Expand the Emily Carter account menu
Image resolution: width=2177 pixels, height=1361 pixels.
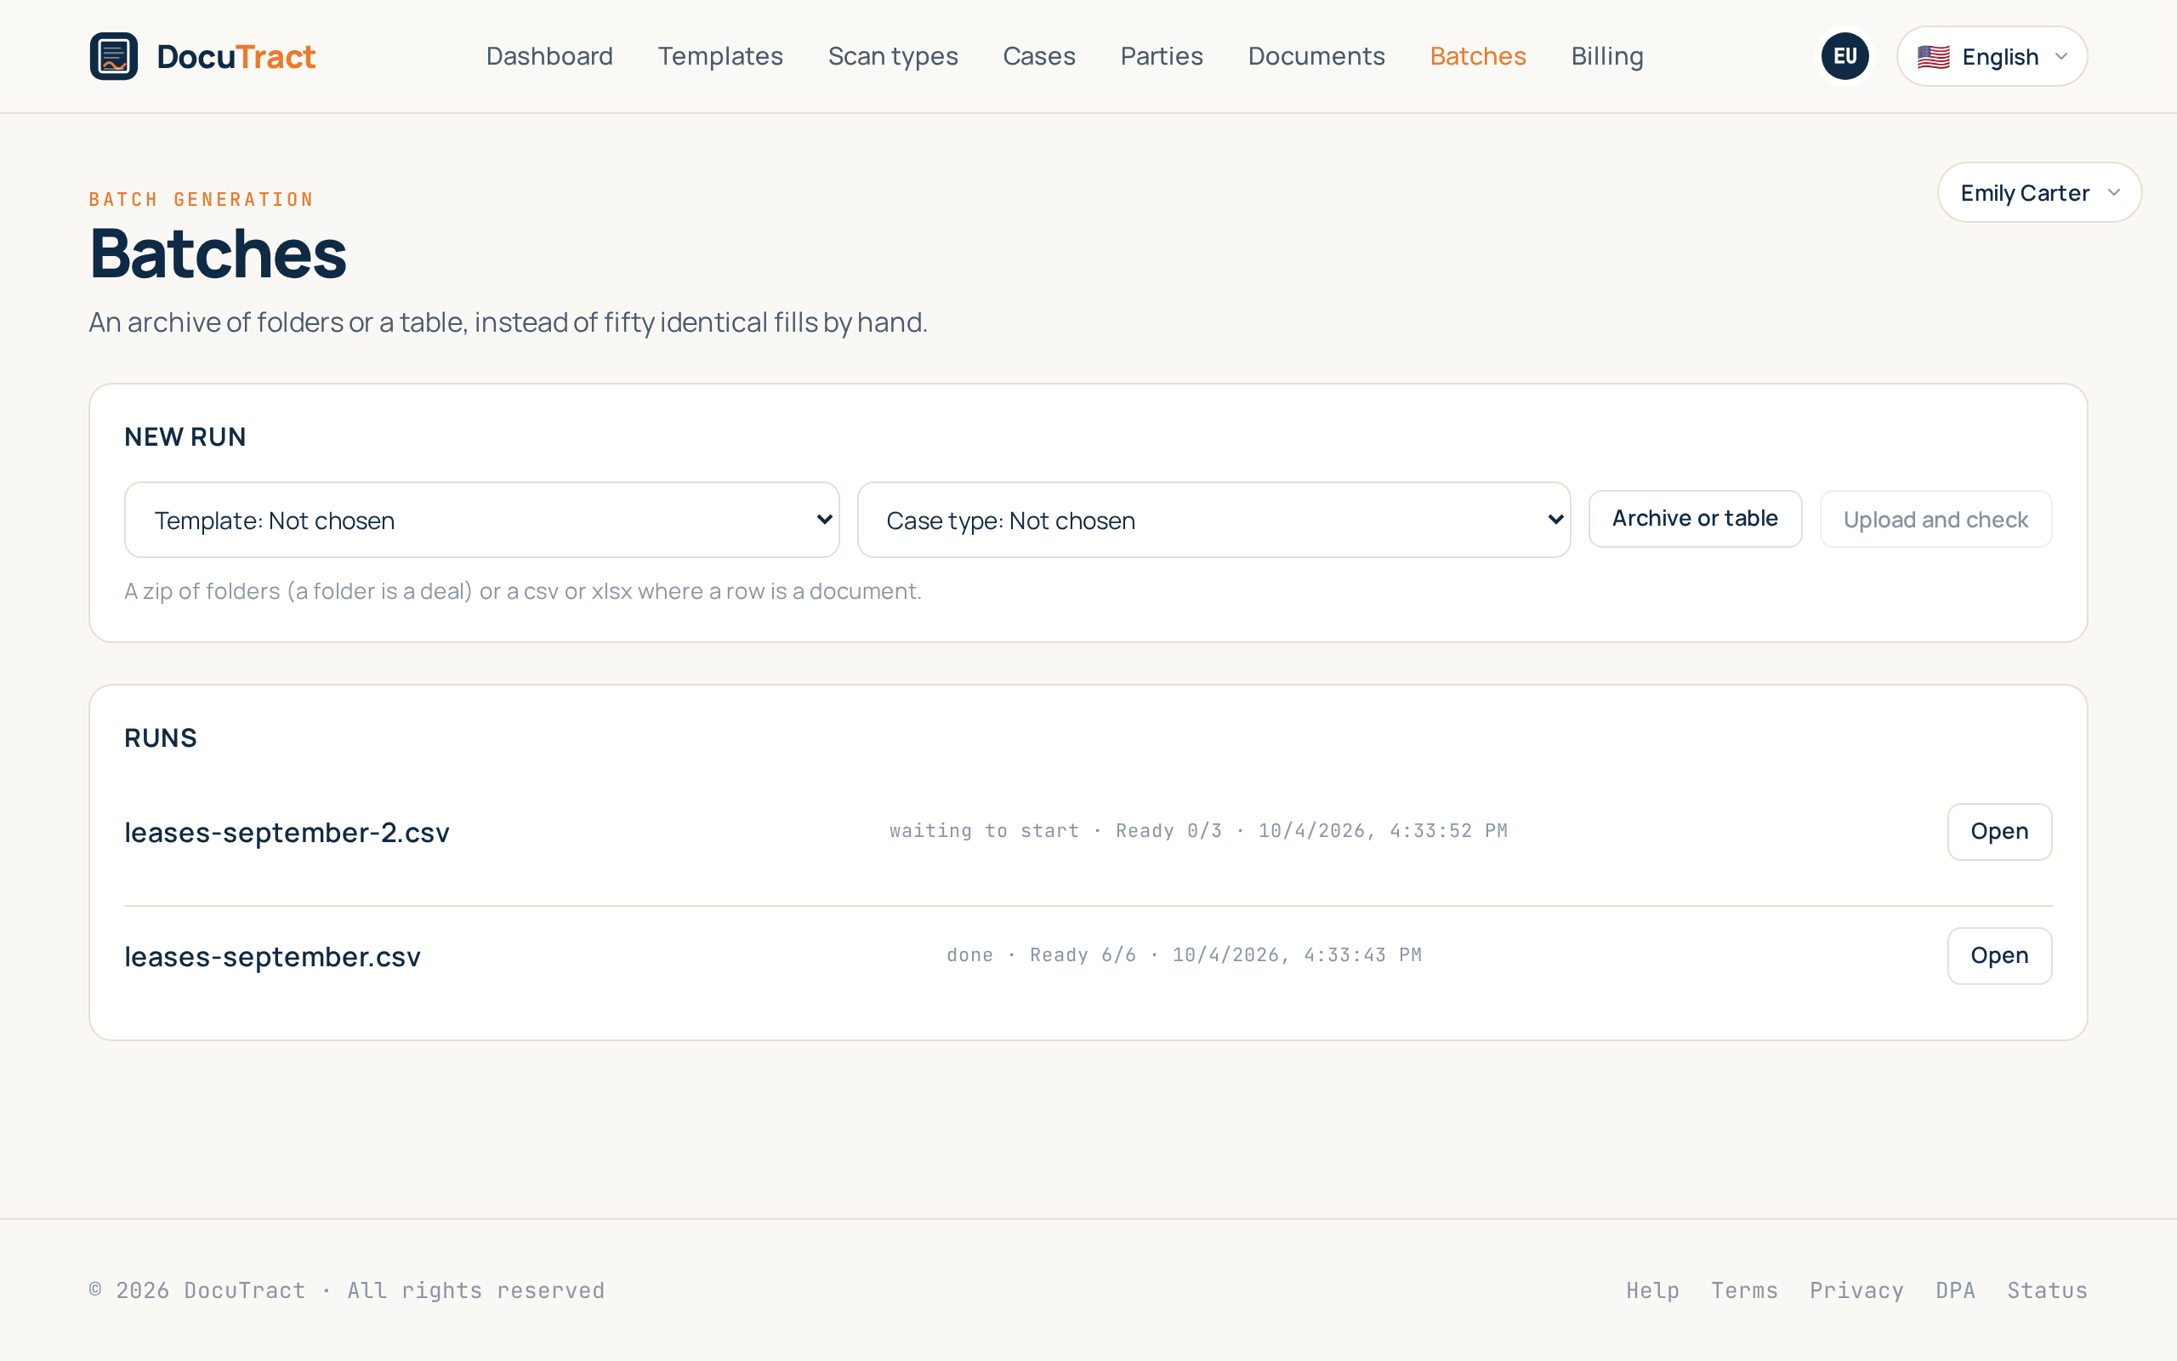point(2039,192)
